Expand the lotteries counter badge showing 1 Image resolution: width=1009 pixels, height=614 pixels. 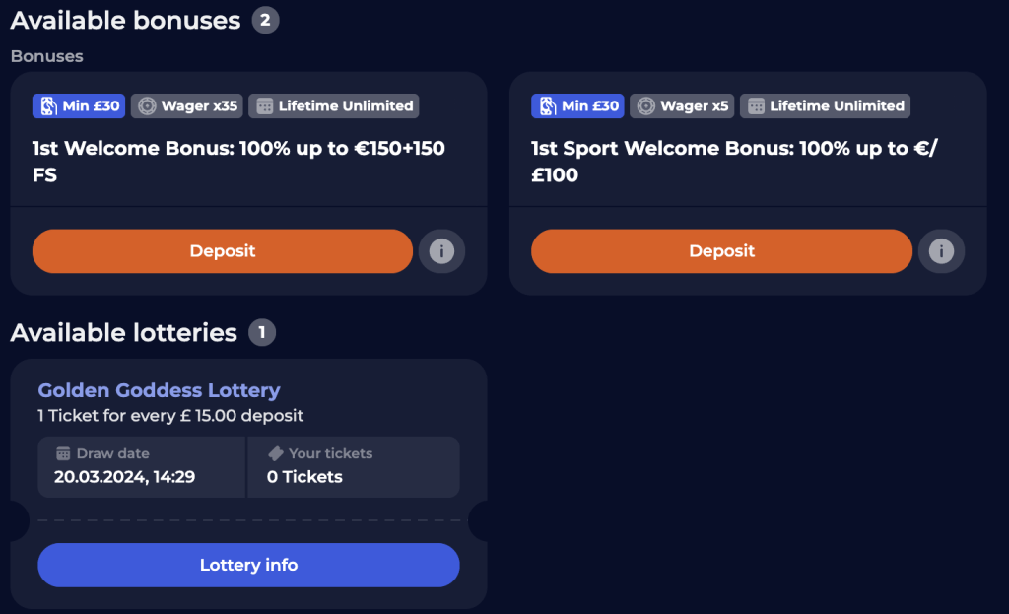[262, 332]
